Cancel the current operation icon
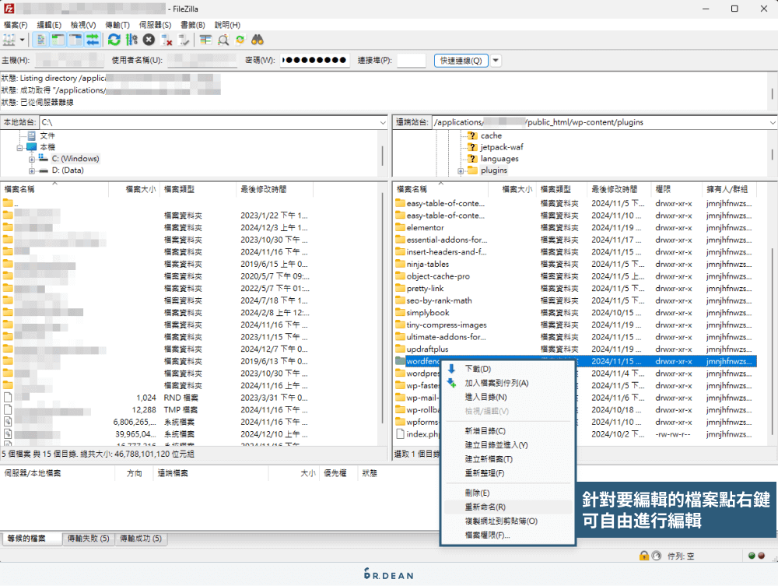The height and width of the screenshot is (586, 778). coord(148,40)
